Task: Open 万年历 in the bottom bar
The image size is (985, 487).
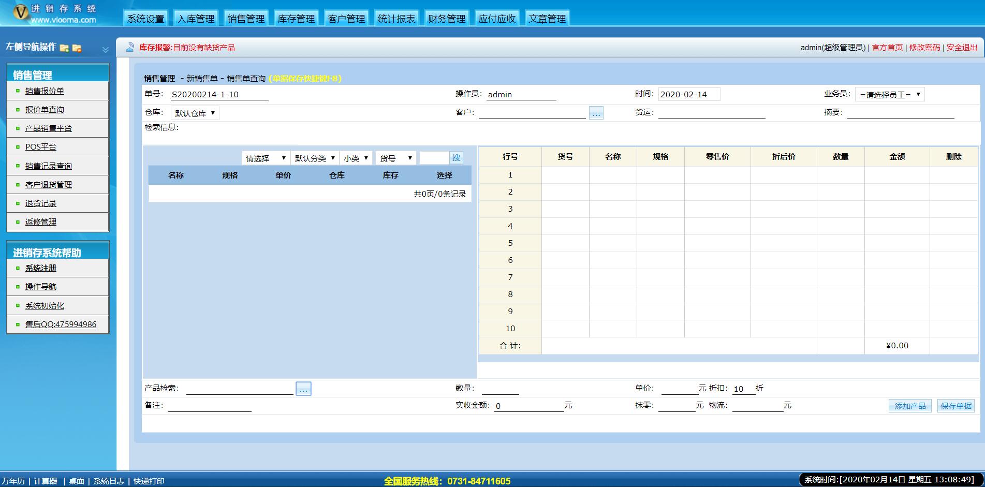Action: click(13, 481)
